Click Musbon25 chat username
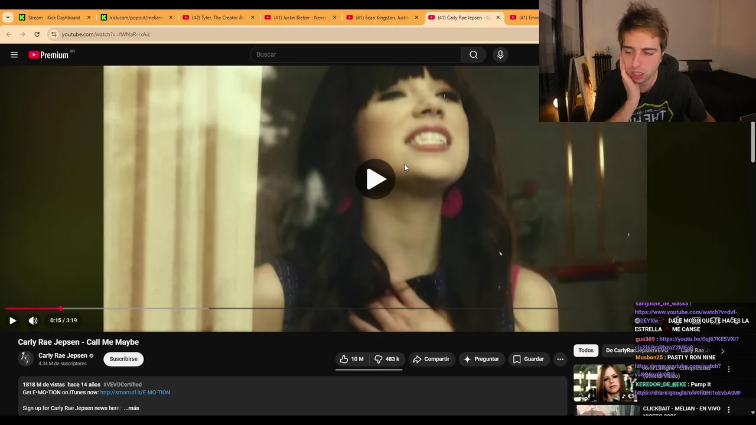The height and width of the screenshot is (425, 756). tap(649, 358)
